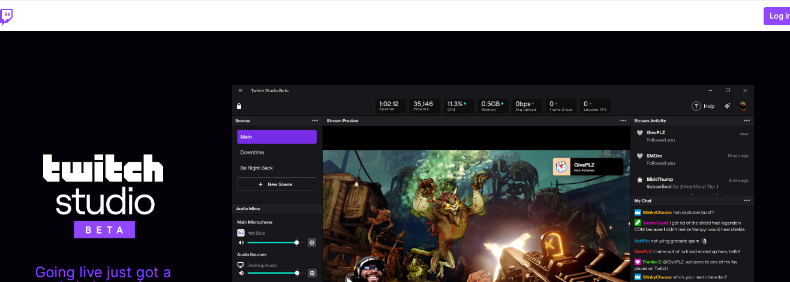The width and height of the screenshot is (790, 282).
Task: Click the SeemsGood username in chat
Action: pyautogui.click(x=655, y=222)
